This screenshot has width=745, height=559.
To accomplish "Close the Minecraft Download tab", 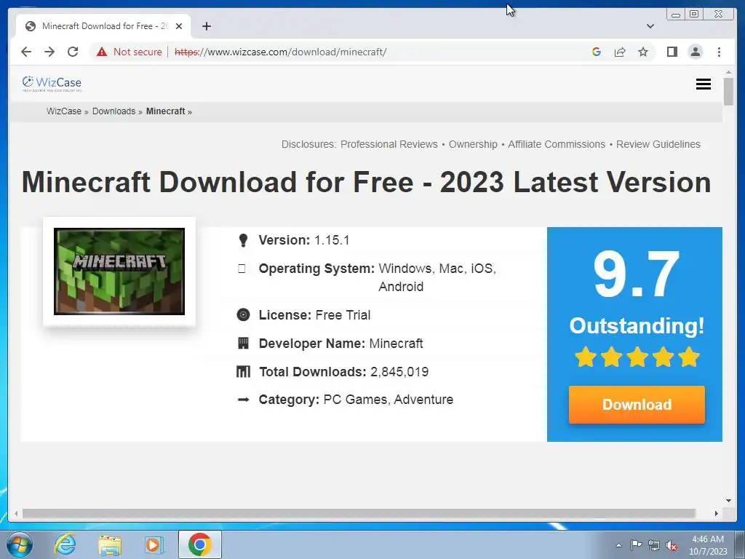I will coord(179,26).
